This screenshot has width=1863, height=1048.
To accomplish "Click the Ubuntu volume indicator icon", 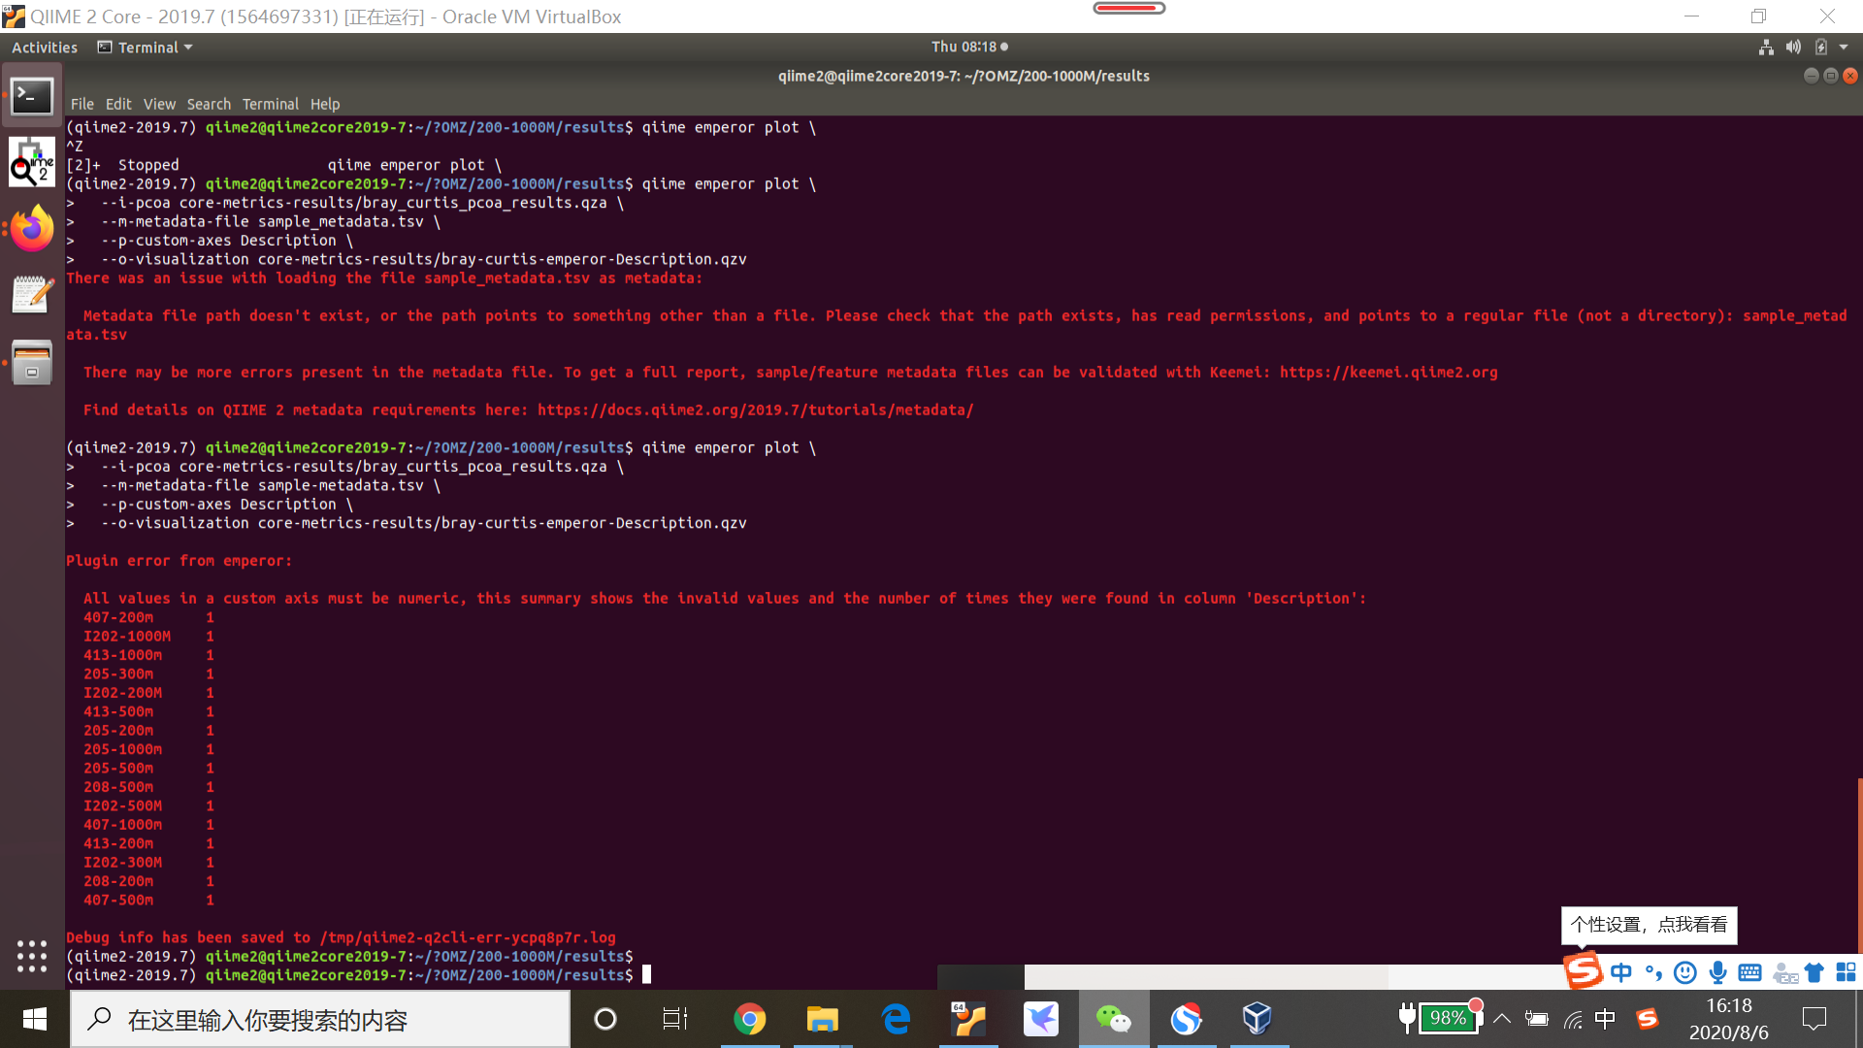I will click(x=1793, y=47).
